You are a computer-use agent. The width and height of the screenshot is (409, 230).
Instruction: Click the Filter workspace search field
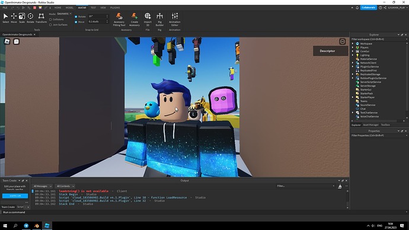coord(379,39)
